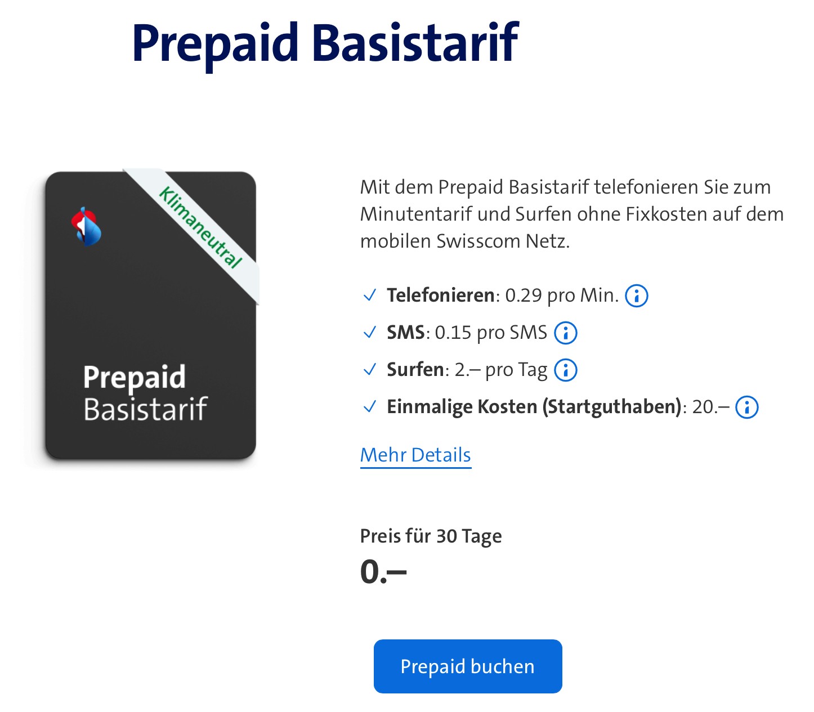Open info icon for Einmalige Kosten
Image resolution: width=814 pixels, height=712 pixels.
point(747,407)
